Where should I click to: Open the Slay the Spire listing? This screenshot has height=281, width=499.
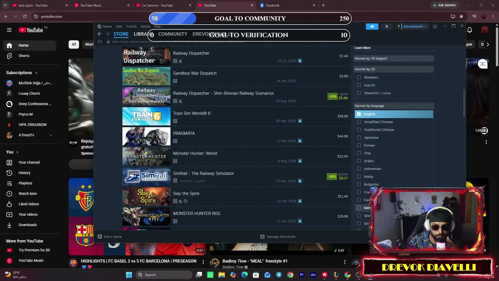tap(235, 197)
